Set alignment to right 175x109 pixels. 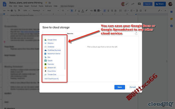[x=112, y=11]
